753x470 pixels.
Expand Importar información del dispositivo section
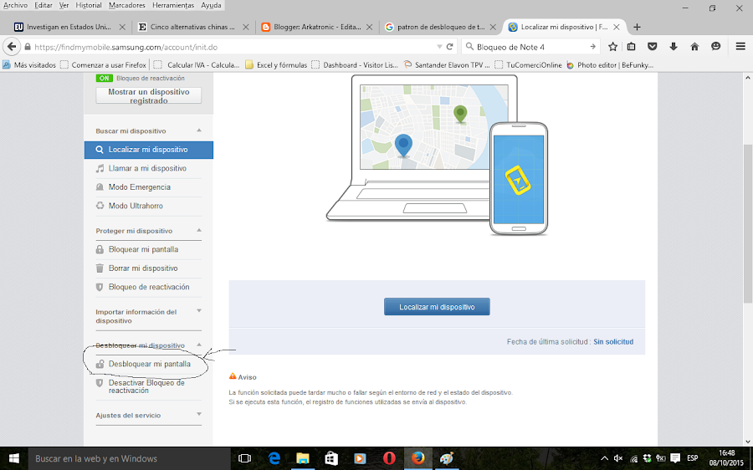[x=199, y=311]
